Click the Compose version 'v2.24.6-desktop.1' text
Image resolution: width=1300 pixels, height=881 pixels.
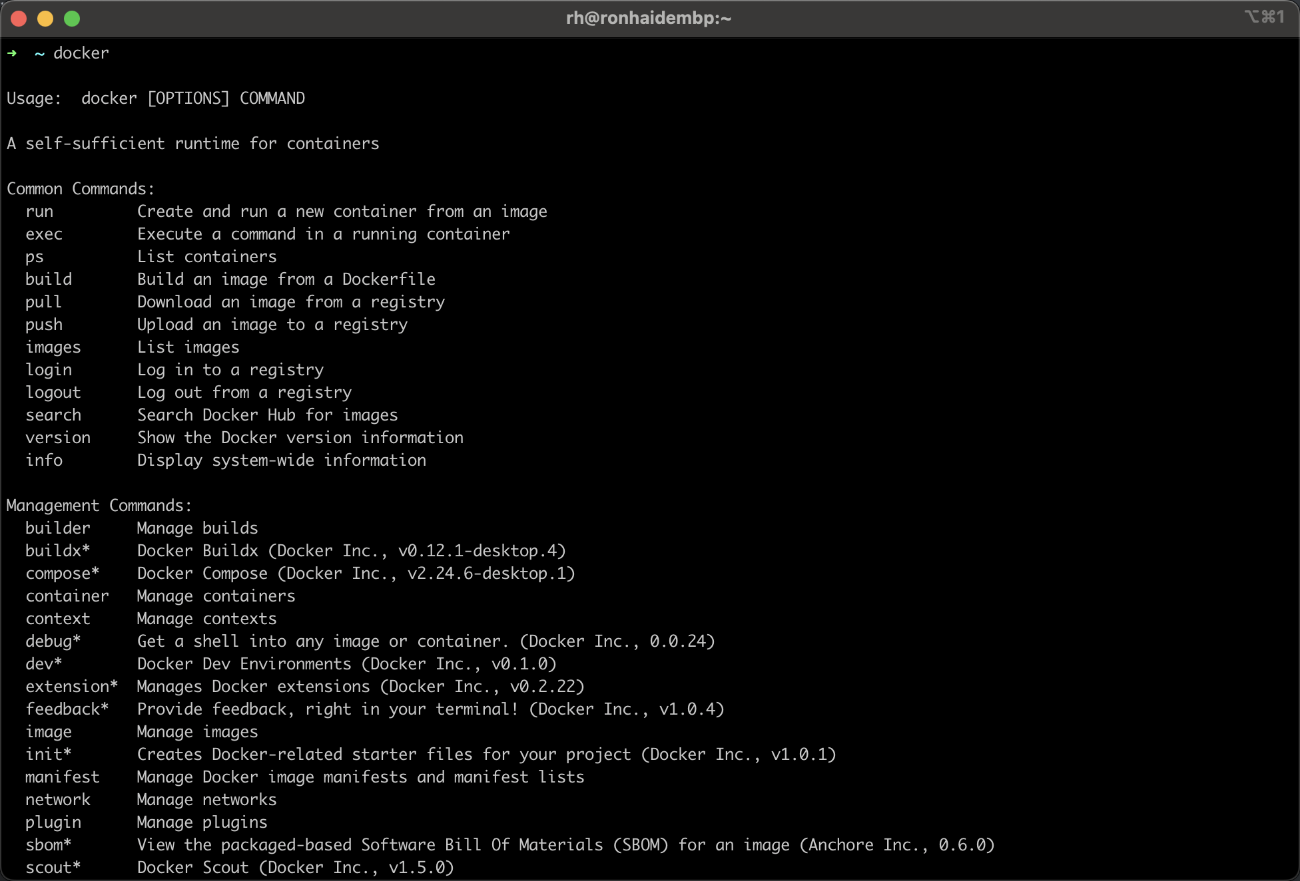[487, 574]
